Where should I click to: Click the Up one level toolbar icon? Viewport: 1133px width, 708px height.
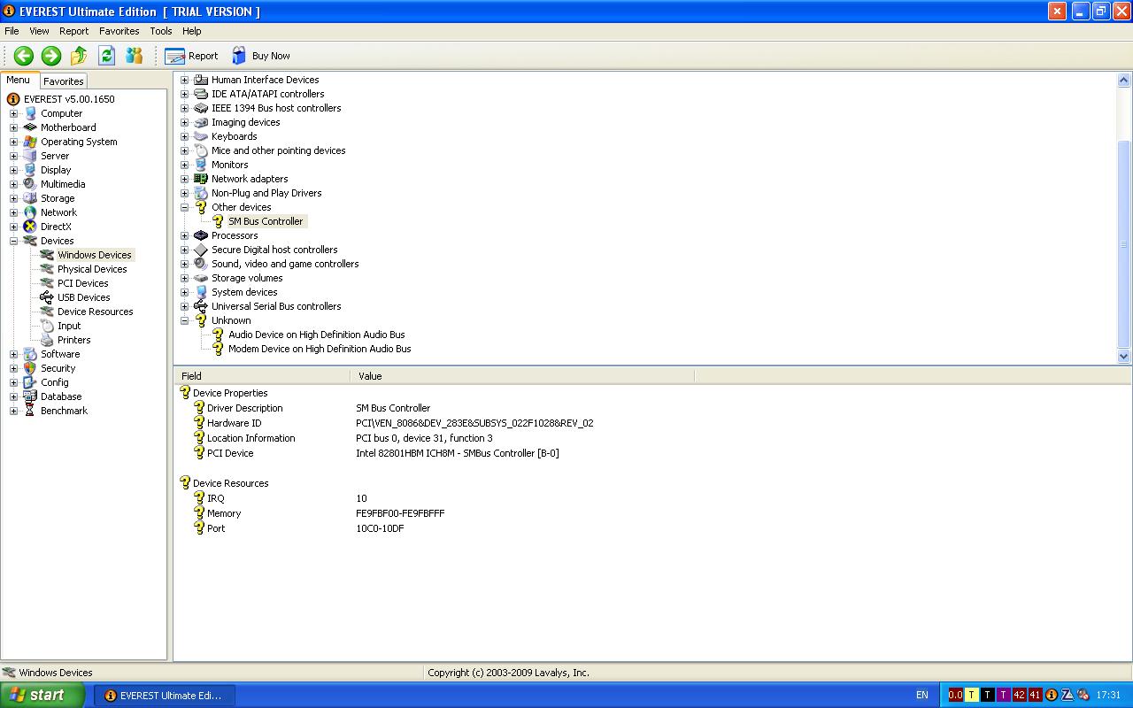click(79, 56)
